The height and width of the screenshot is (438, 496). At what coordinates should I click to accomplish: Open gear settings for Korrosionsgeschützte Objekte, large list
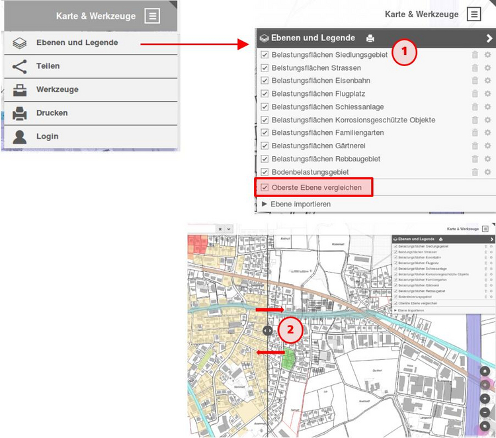pos(487,120)
